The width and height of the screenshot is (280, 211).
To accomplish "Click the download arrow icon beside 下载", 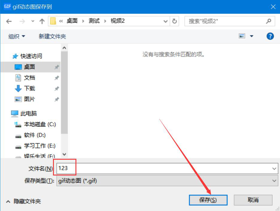I will coord(18,88).
